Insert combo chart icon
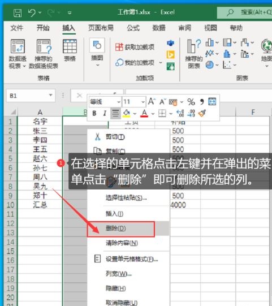This screenshot has width=272, height=306. [245, 54]
